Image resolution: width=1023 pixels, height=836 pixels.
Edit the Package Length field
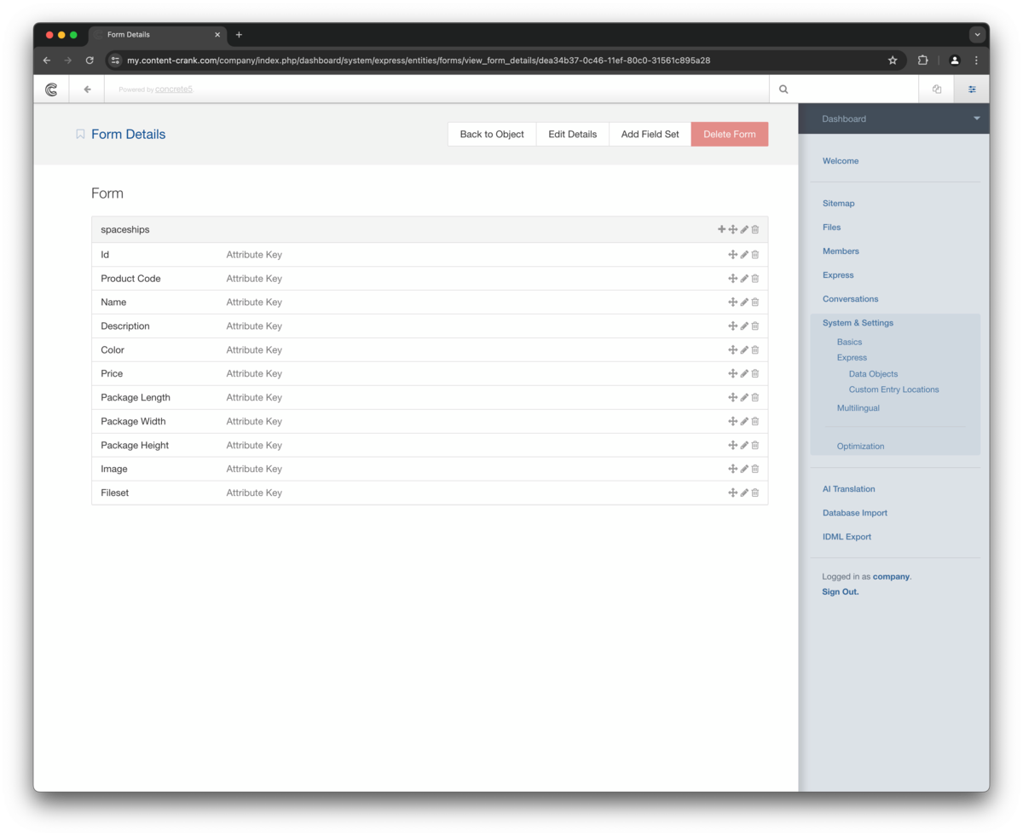[x=744, y=398]
